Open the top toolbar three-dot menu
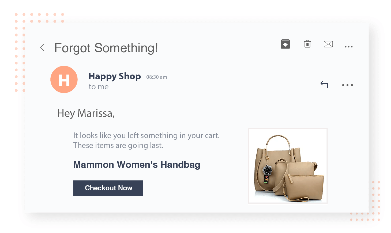The height and width of the screenshot is (233, 391). point(349,47)
